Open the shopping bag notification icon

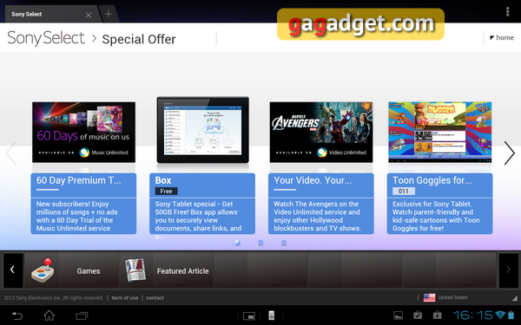click(x=438, y=315)
